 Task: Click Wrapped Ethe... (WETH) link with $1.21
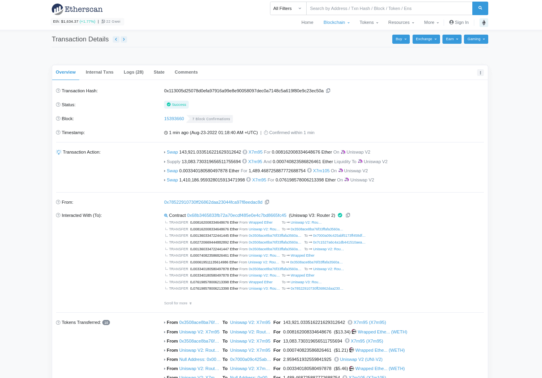[x=380, y=350]
